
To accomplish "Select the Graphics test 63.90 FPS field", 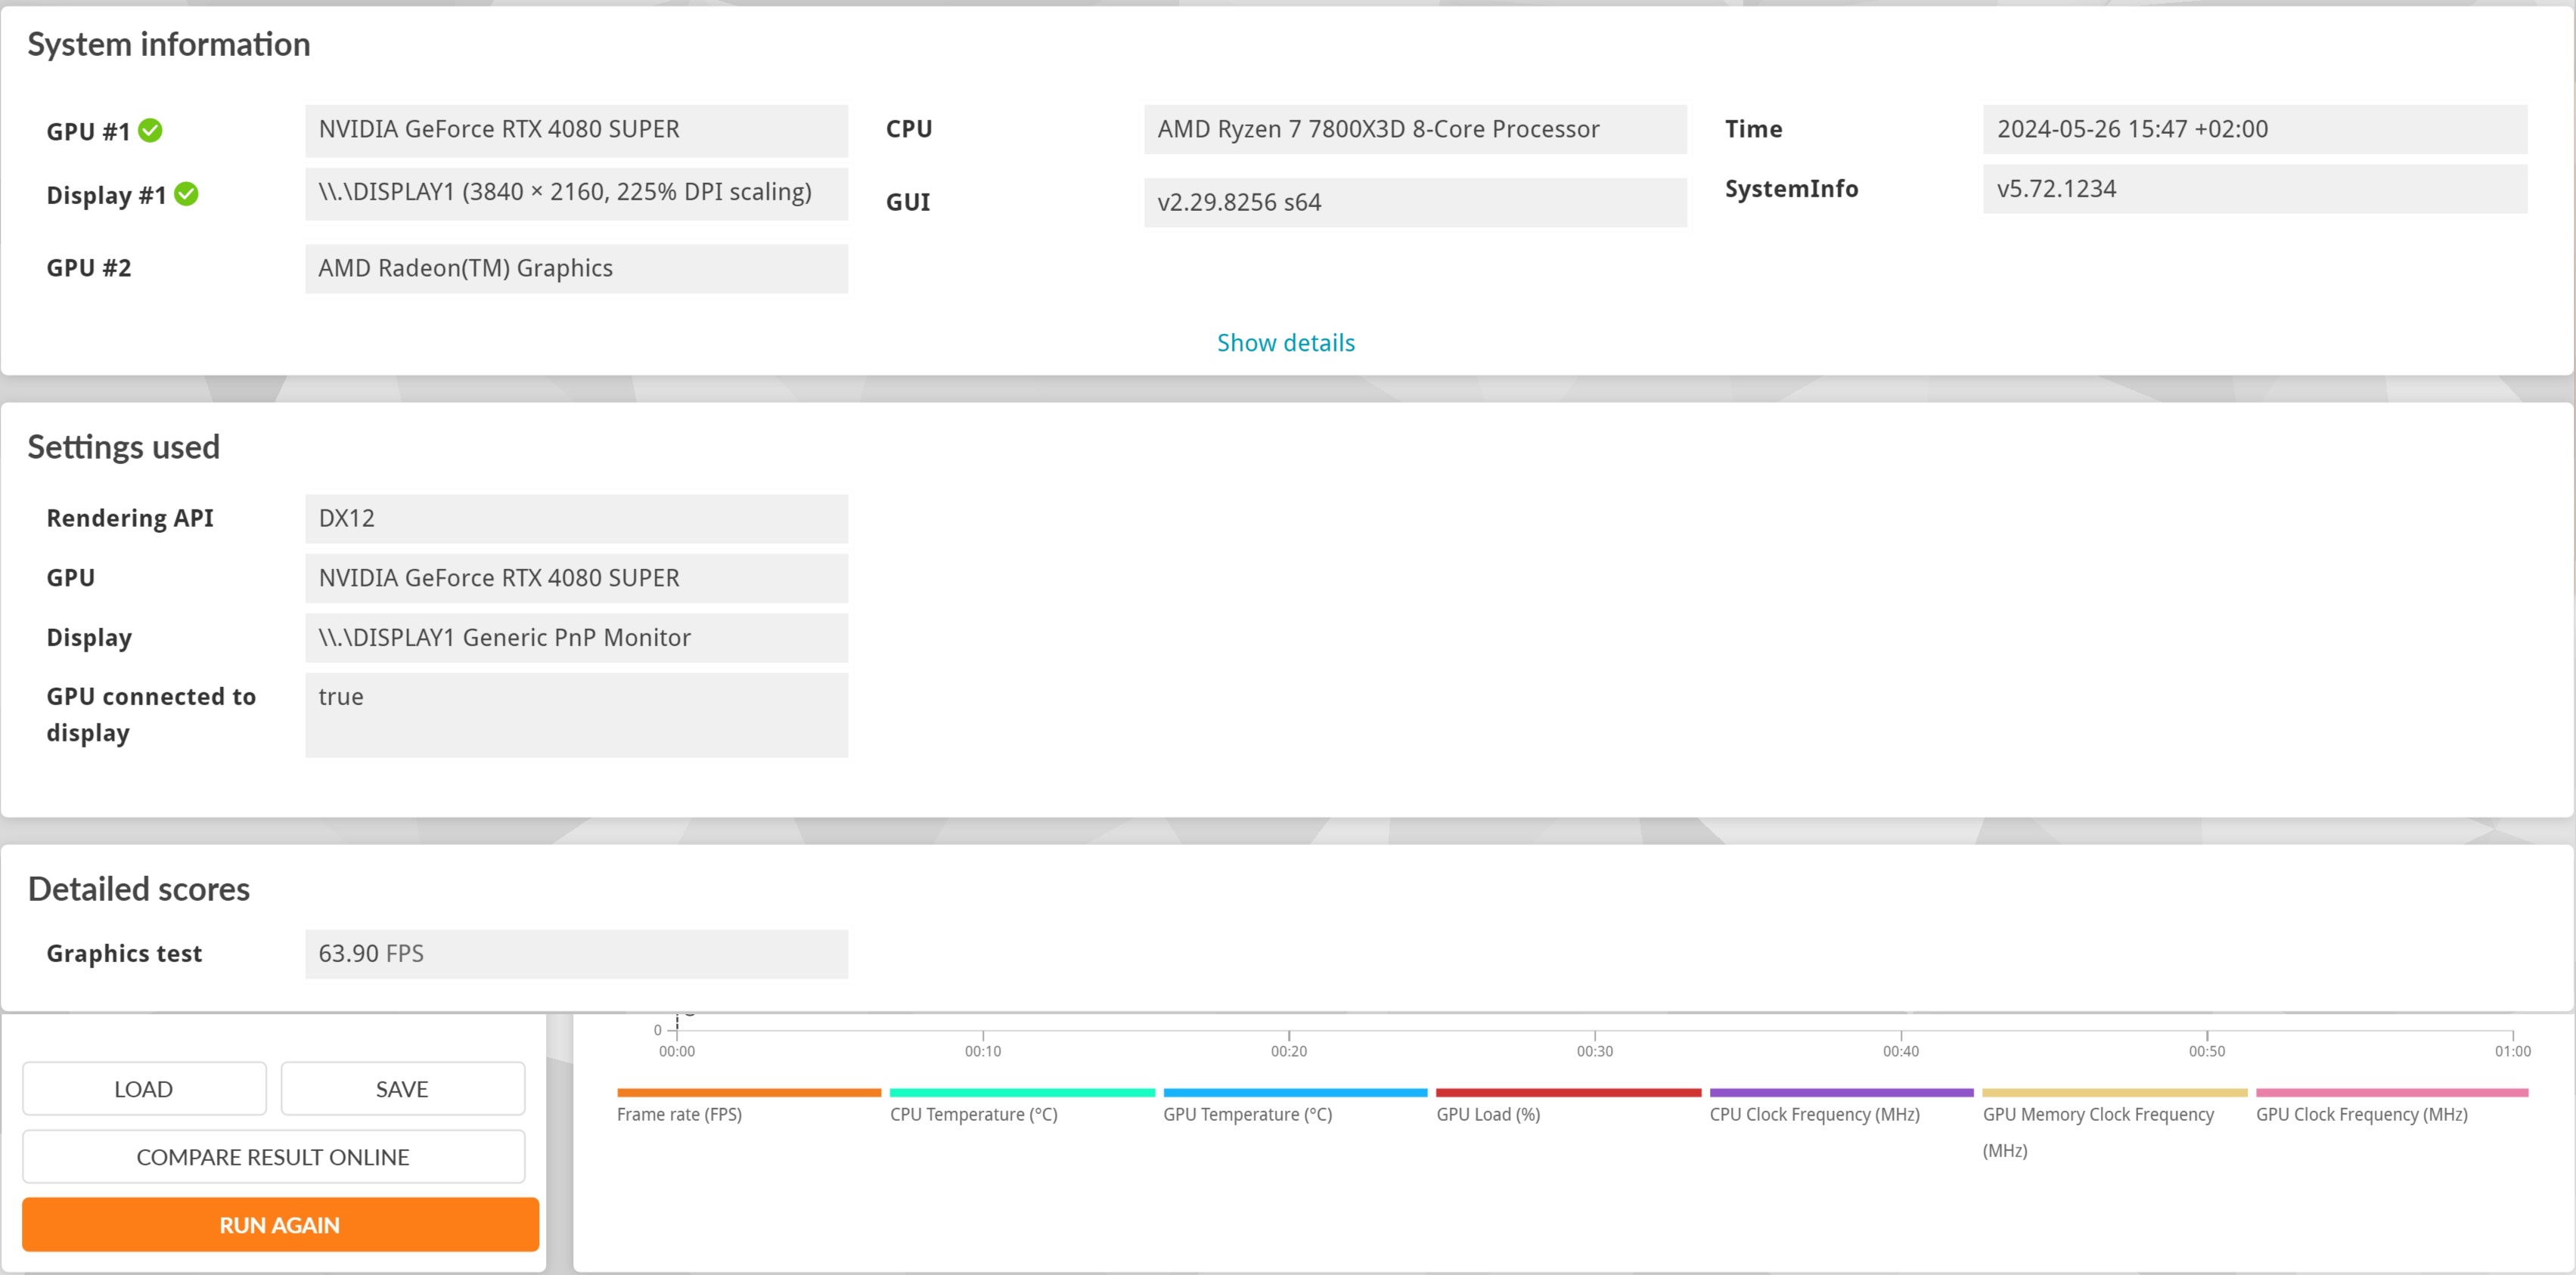I will 576,955.
